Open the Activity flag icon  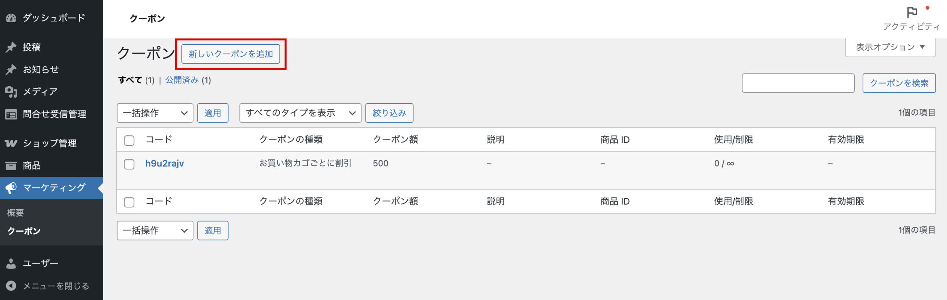point(912,13)
